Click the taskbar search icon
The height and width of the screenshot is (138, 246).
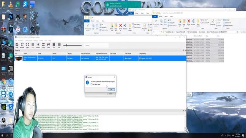(7, 135)
